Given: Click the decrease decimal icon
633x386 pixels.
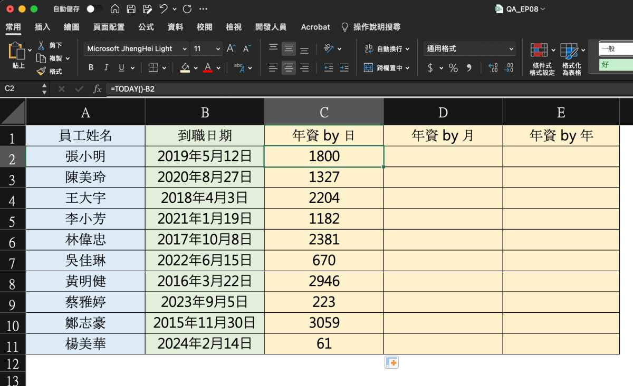Looking at the screenshot, I should 509,67.
